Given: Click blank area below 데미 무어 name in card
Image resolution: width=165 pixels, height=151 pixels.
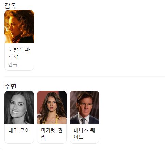Looking at the screenshot, I should pos(19,138).
